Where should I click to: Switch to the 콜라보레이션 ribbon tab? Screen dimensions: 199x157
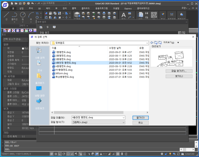coord(143,8)
